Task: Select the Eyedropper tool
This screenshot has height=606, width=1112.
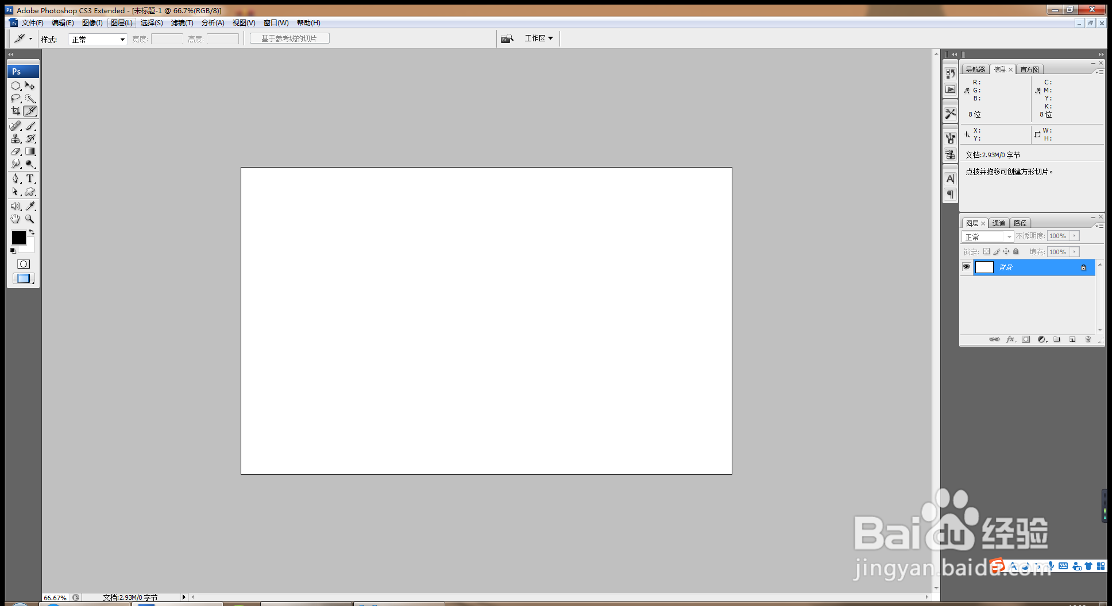Action: [x=30, y=206]
